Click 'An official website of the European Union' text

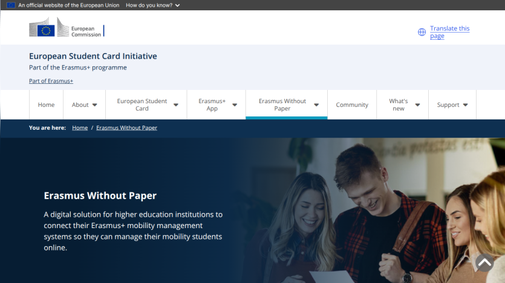pos(68,5)
